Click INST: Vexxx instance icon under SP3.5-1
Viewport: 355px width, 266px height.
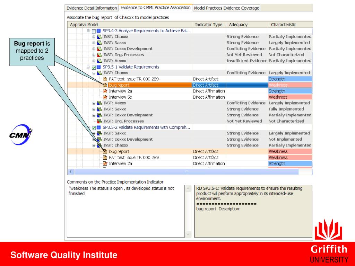tap(99, 103)
